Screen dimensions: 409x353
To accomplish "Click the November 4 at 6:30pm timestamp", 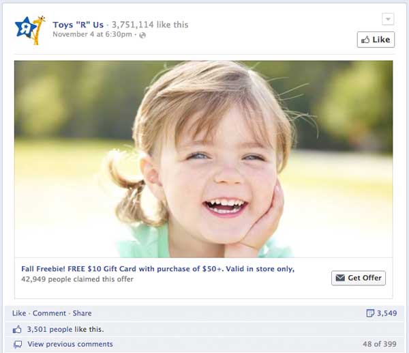I will (x=92, y=35).
